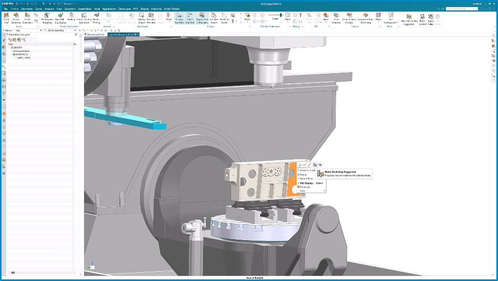This screenshot has width=498, height=281.
Task: Toggle Display Tool in Machine
Action: pyautogui.click(x=202, y=17)
